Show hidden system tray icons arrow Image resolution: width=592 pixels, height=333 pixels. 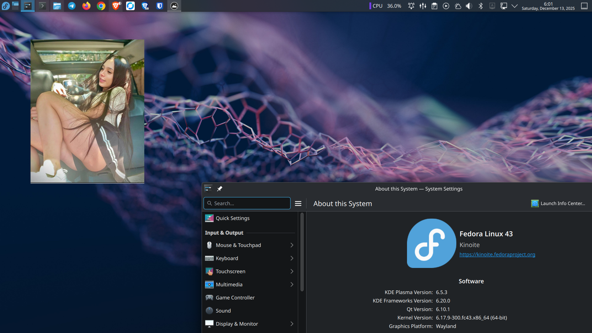click(515, 6)
